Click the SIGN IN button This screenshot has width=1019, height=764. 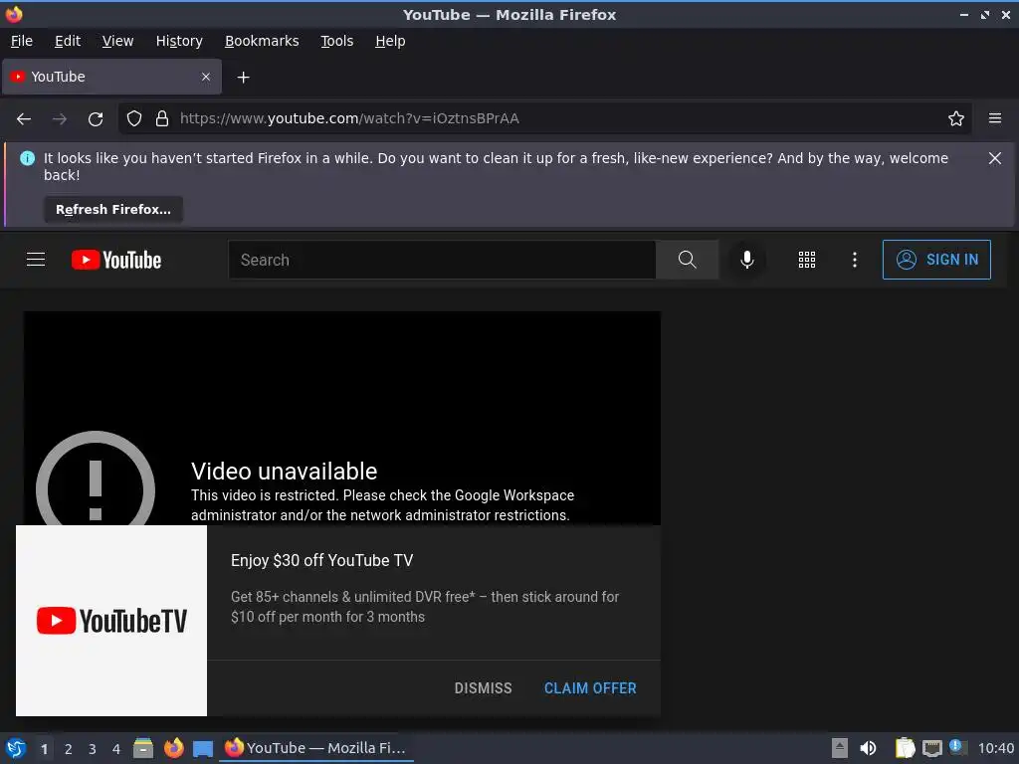point(936,260)
